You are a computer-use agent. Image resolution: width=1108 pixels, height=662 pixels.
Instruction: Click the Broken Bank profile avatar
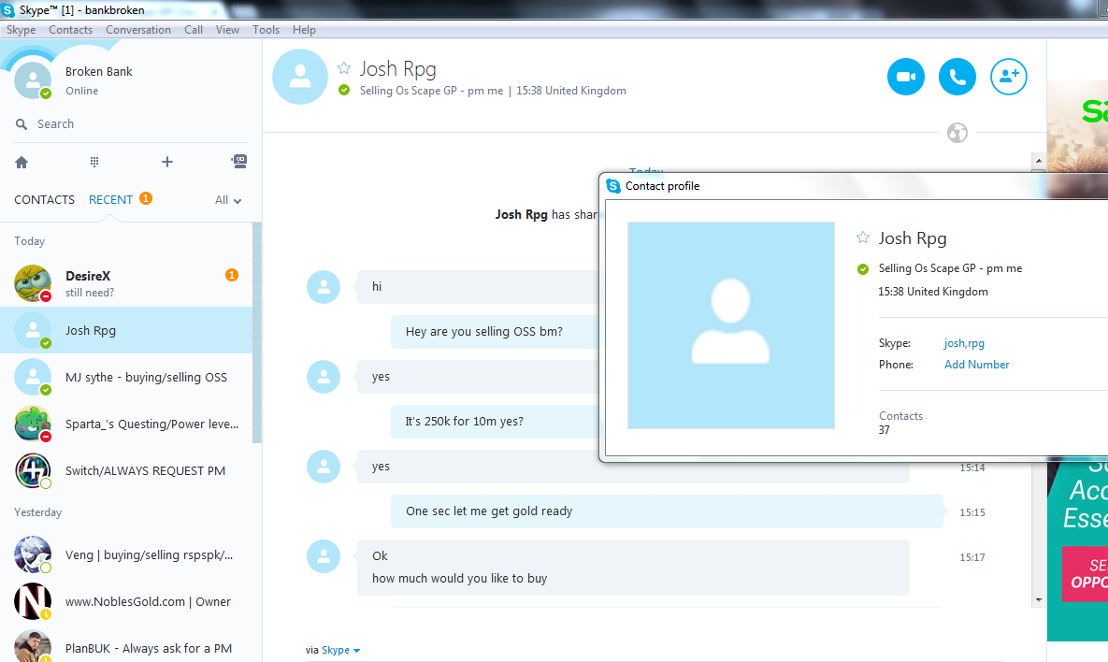click(33, 79)
